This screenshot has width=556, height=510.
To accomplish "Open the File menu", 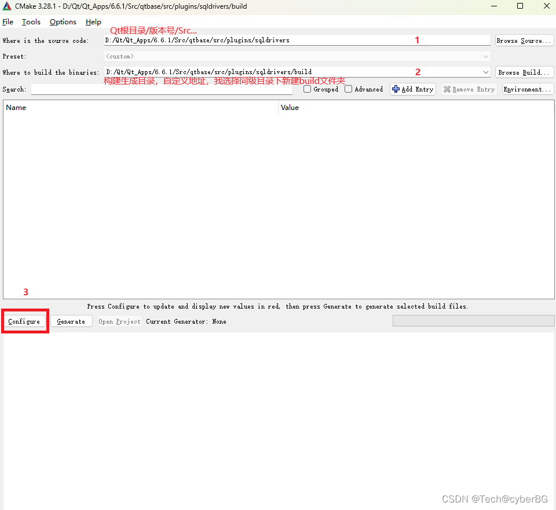I will point(8,21).
